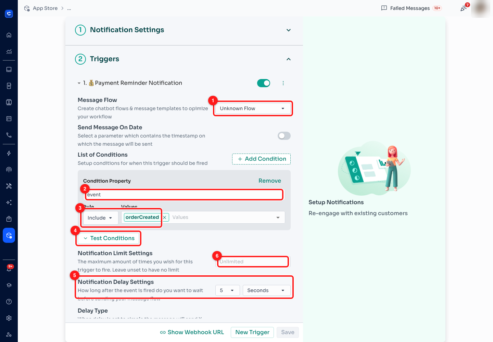Toggle the Payment Reminder Notification switch
Viewport: 493px width, 342px height.
click(x=264, y=83)
